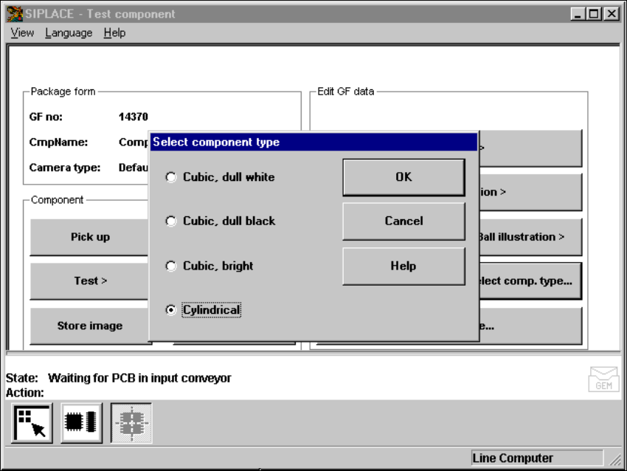Cancel the component type dialog

click(404, 221)
